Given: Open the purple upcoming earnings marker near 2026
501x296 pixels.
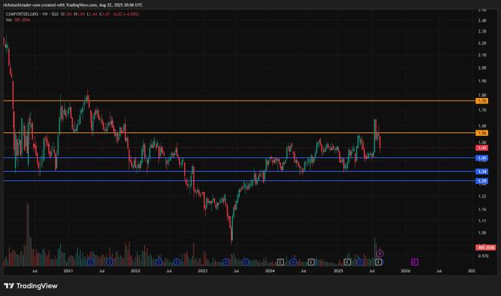Looking at the screenshot, I should (x=415, y=262).
